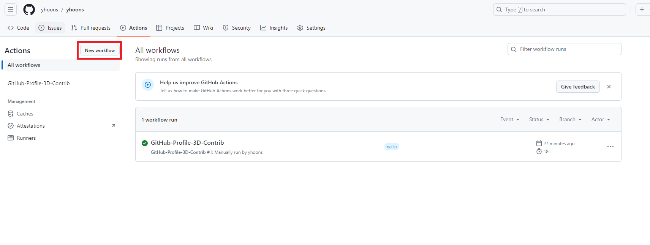This screenshot has height=245, width=650.
Task: Click the magnifier icon in filter box
Action: click(514, 49)
